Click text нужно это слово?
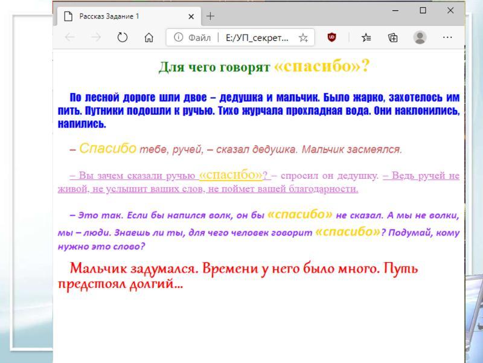Screen dimensions: 483x363 [x=101, y=246]
